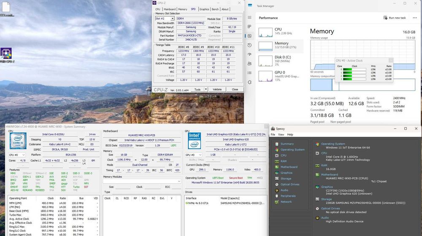This screenshot has width=422, height=236.
Task: Open App history icon in Task Manager sidebar
Action: point(249,45)
